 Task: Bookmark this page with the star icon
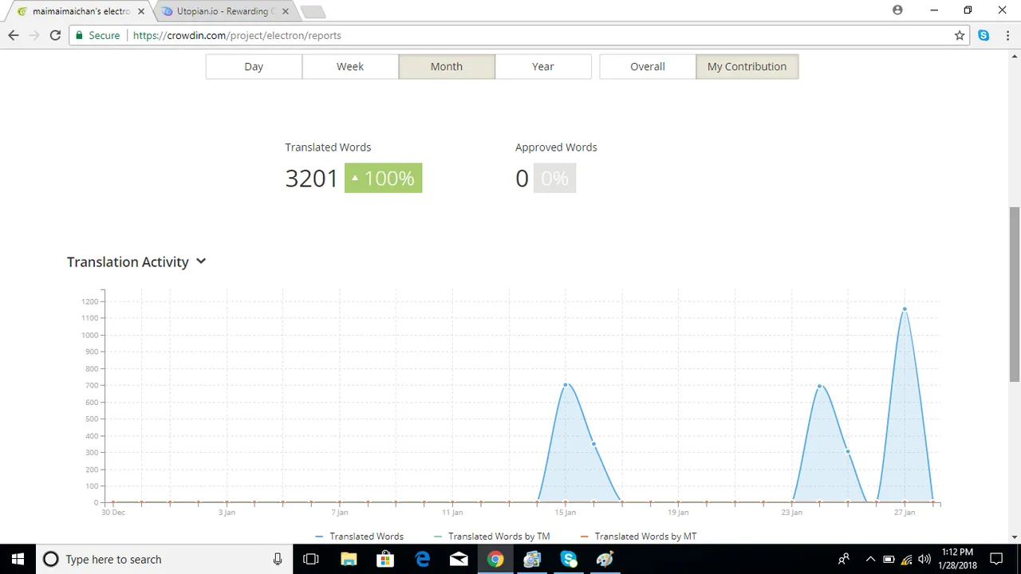pos(960,35)
